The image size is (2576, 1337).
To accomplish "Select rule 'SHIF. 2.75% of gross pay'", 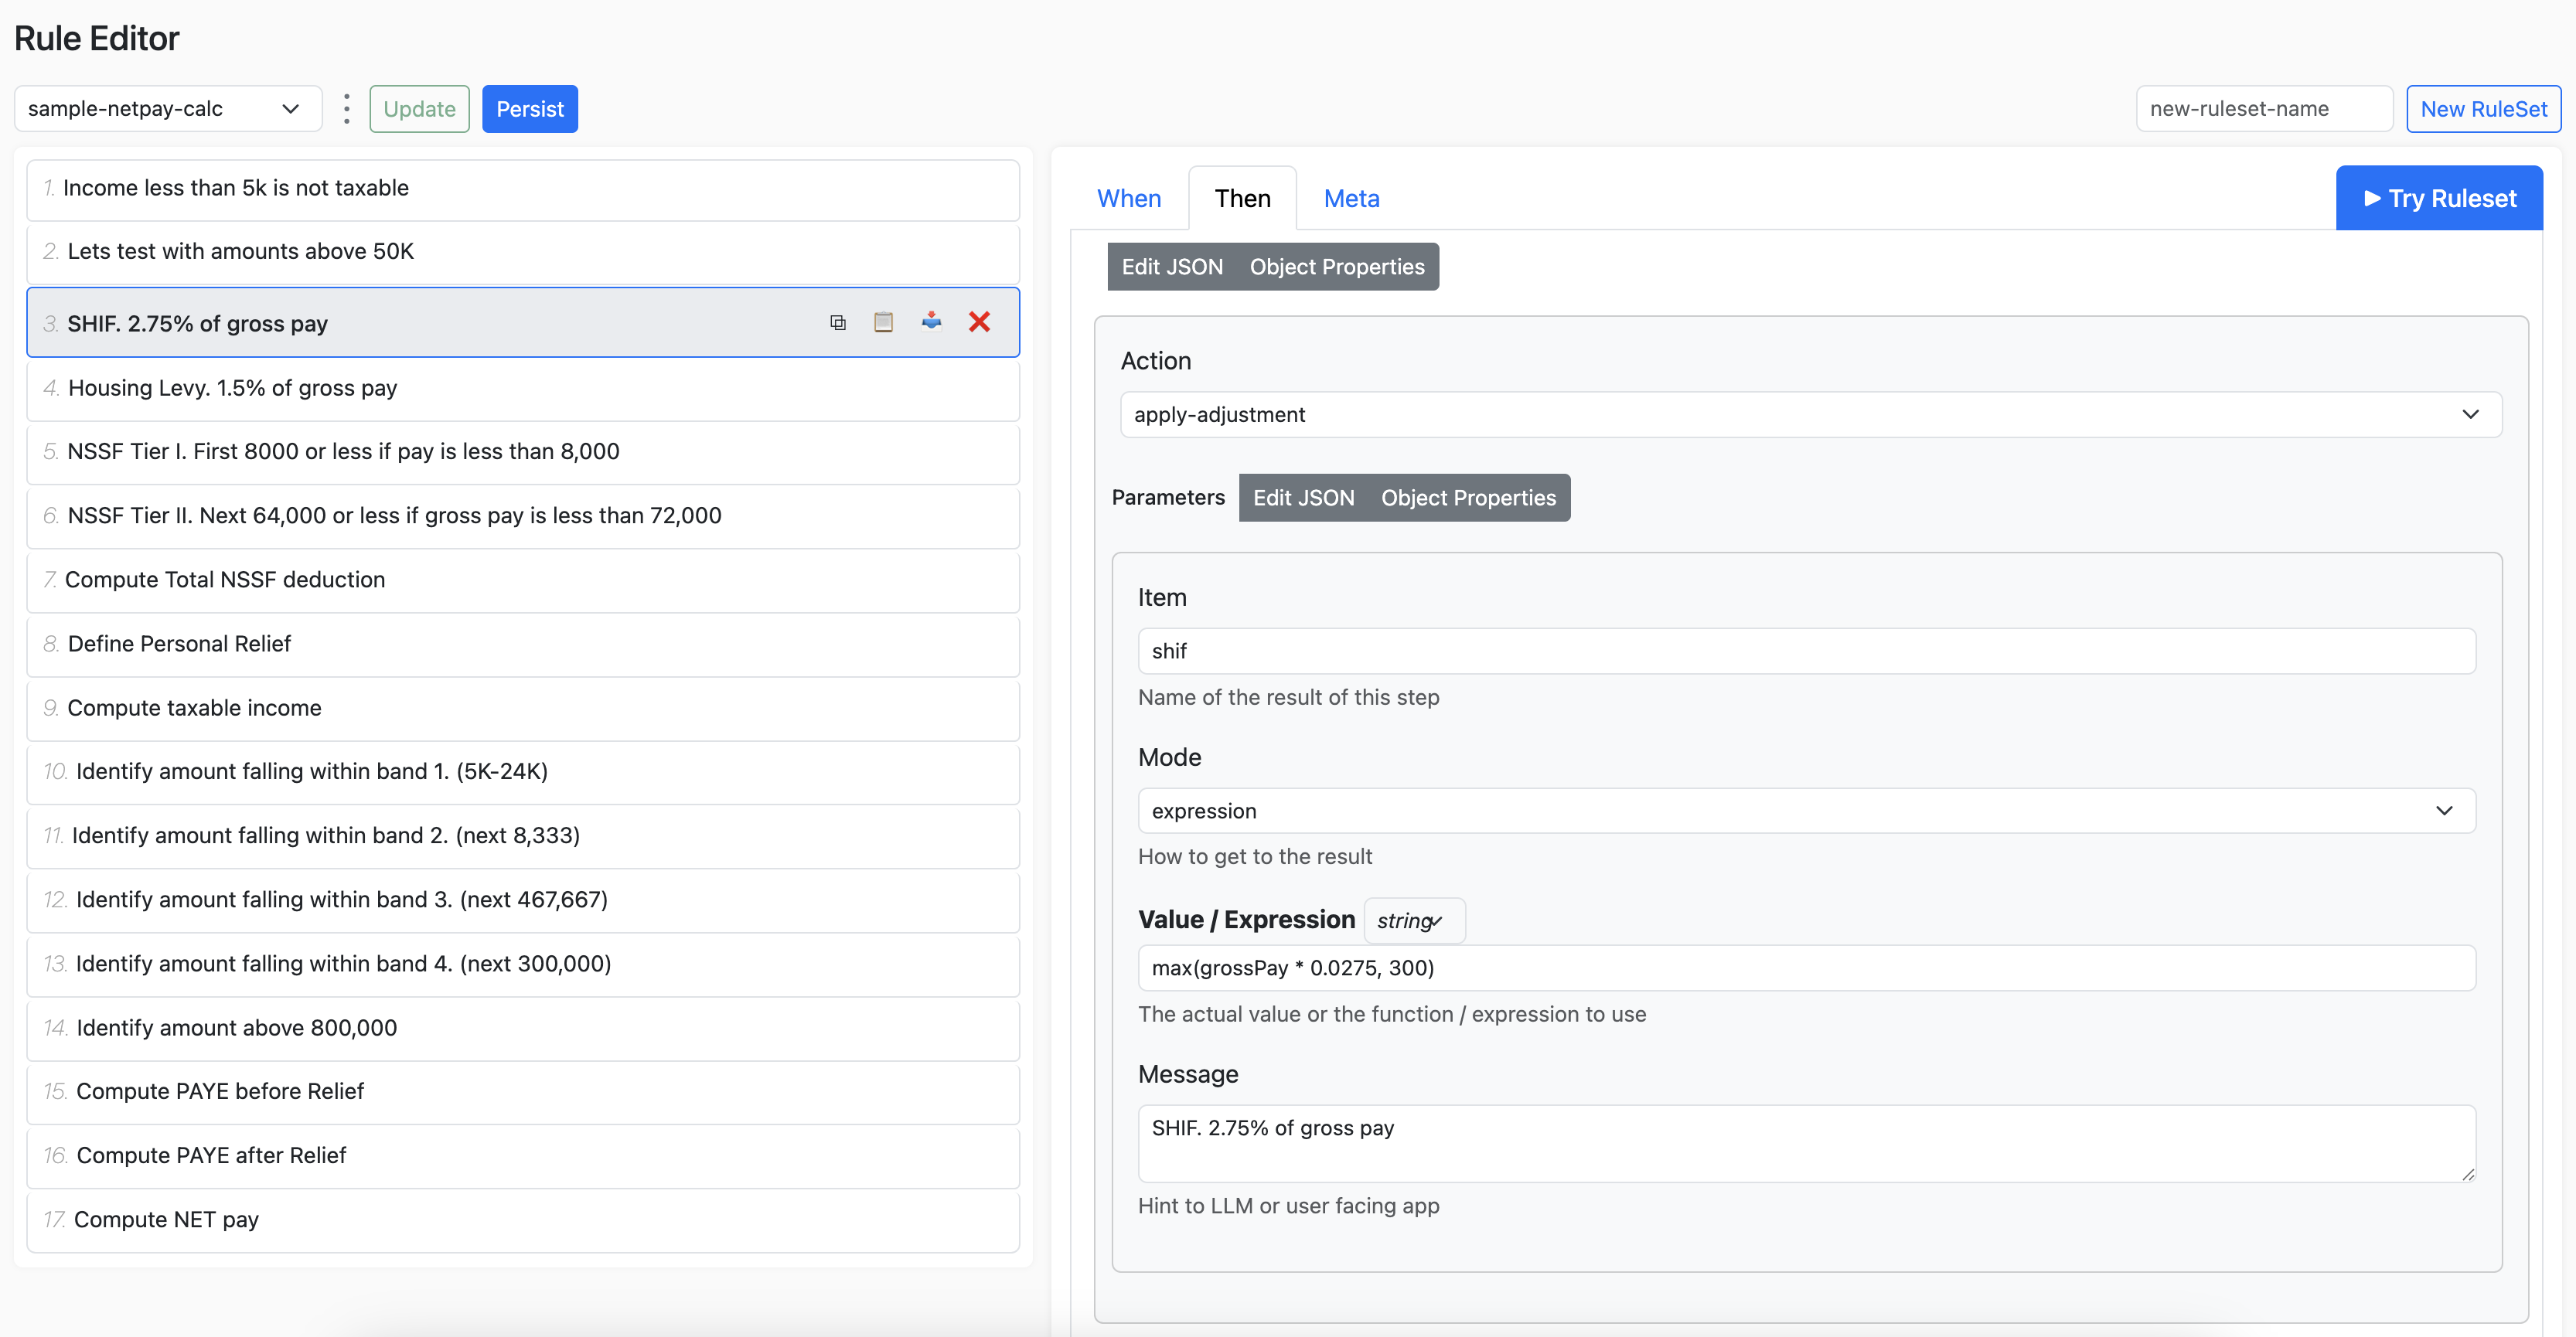I will tap(523, 322).
